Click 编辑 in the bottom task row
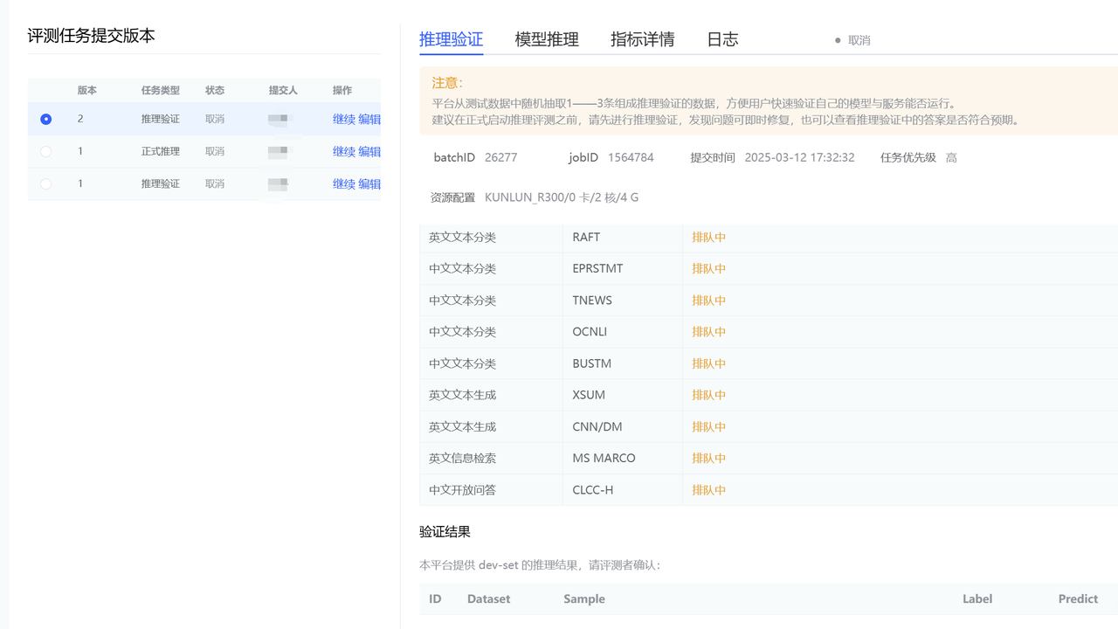The image size is (1118, 629). [369, 183]
